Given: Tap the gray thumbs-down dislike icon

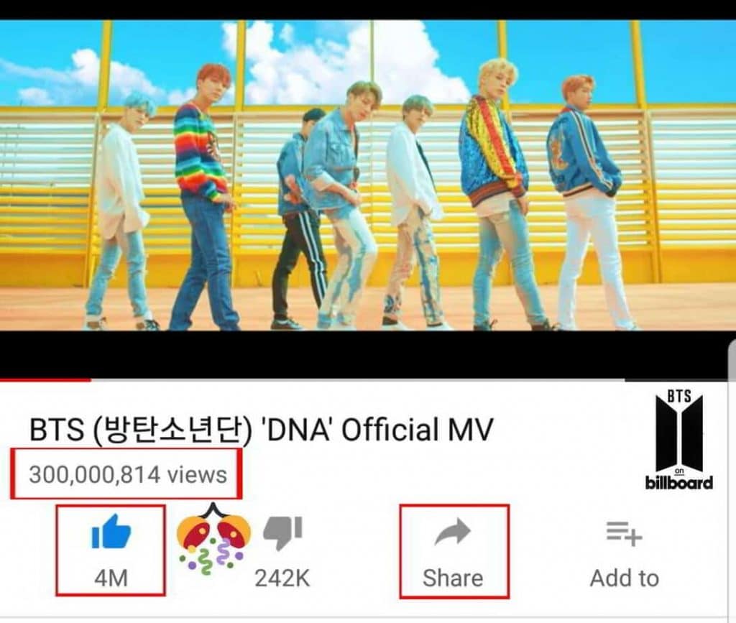Looking at the screenshot, I should [x=282, y=533].
